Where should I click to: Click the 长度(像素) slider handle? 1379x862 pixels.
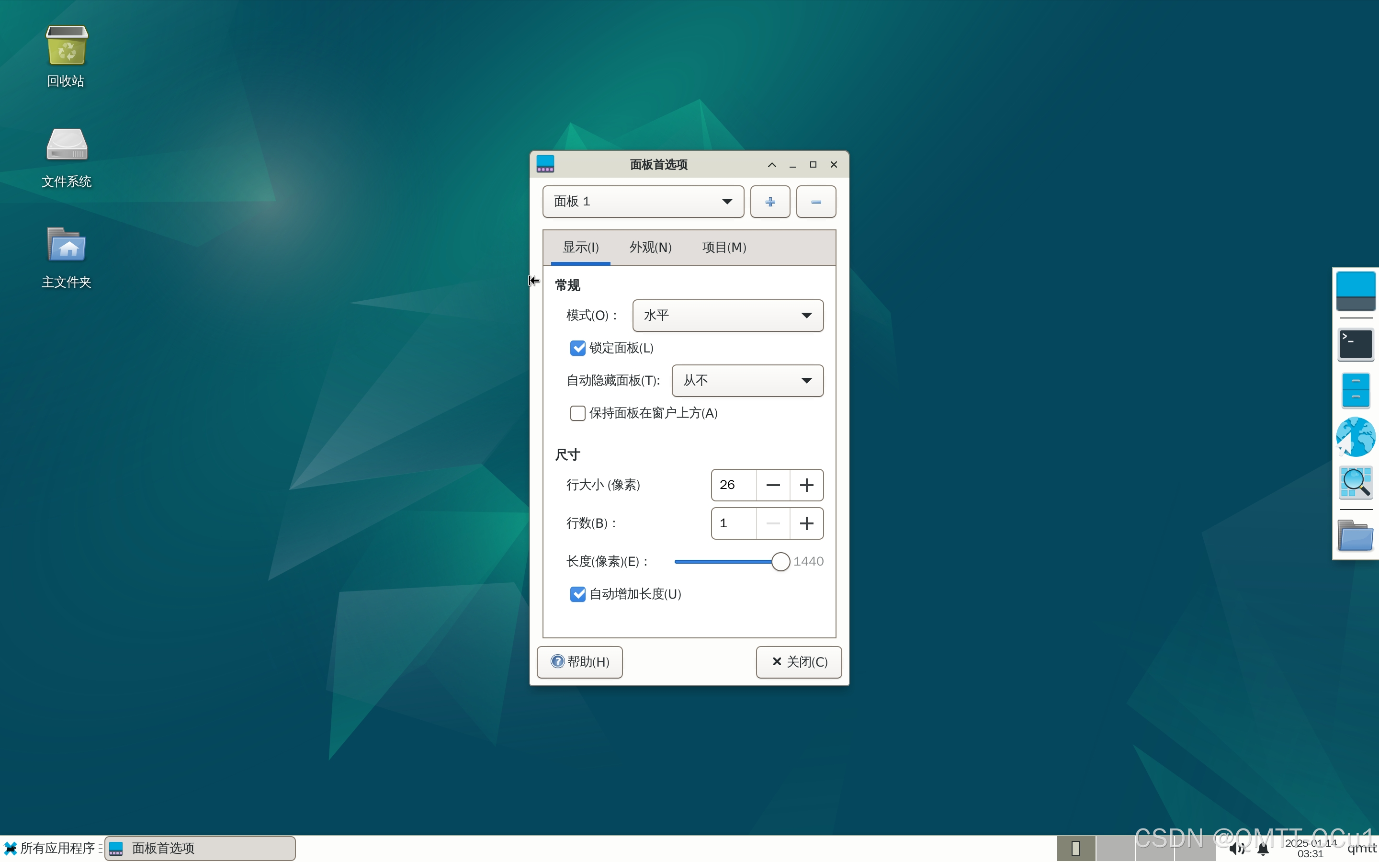point(780,562)
